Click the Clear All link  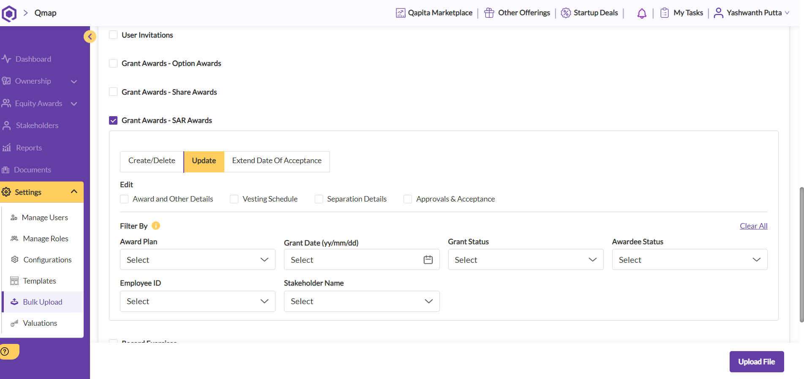pyautogui.click(x=753, y=226)
